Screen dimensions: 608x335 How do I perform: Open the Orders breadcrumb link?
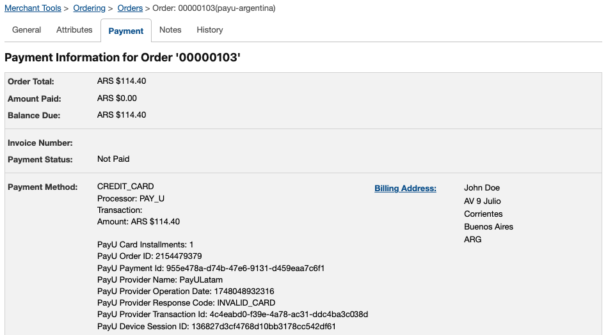(130, 8)
